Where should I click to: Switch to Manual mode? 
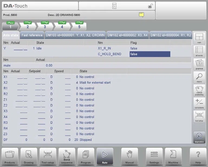130,156
